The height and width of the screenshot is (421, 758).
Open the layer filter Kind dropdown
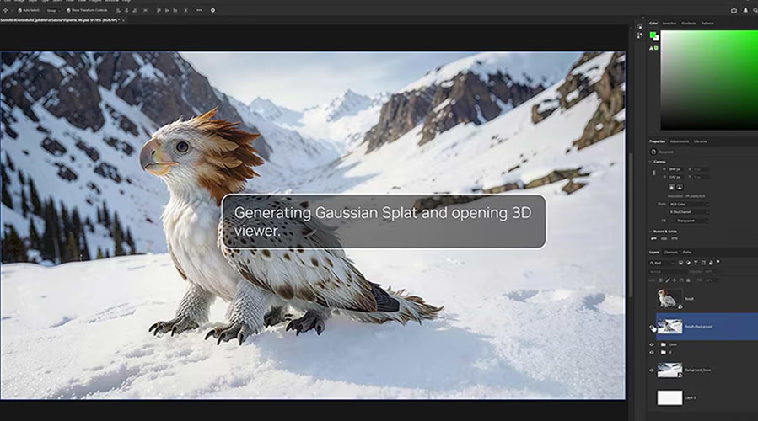(662, 263)
